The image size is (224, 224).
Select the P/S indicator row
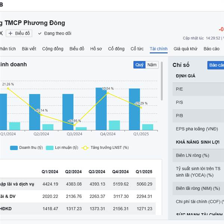198,102
